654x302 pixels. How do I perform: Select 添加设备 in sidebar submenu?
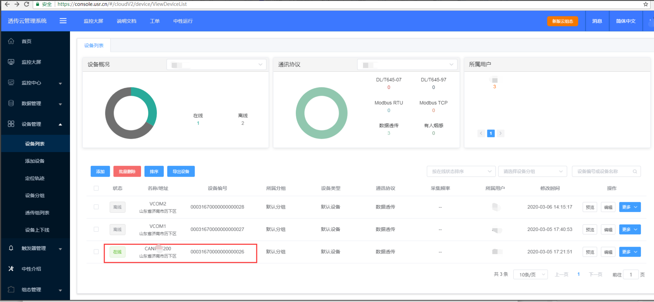pos(35,161)
